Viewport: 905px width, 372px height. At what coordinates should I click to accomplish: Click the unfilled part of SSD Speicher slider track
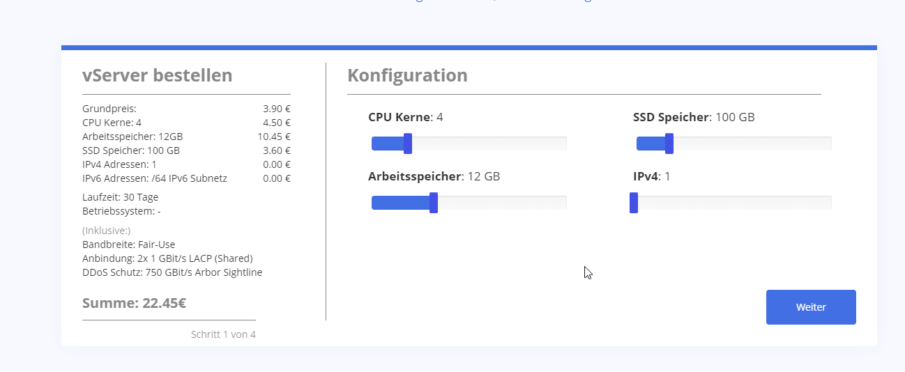[752, 144]
